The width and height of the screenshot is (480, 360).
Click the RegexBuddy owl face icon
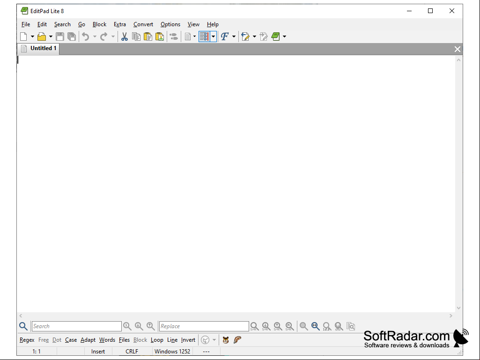click(226, 340)
